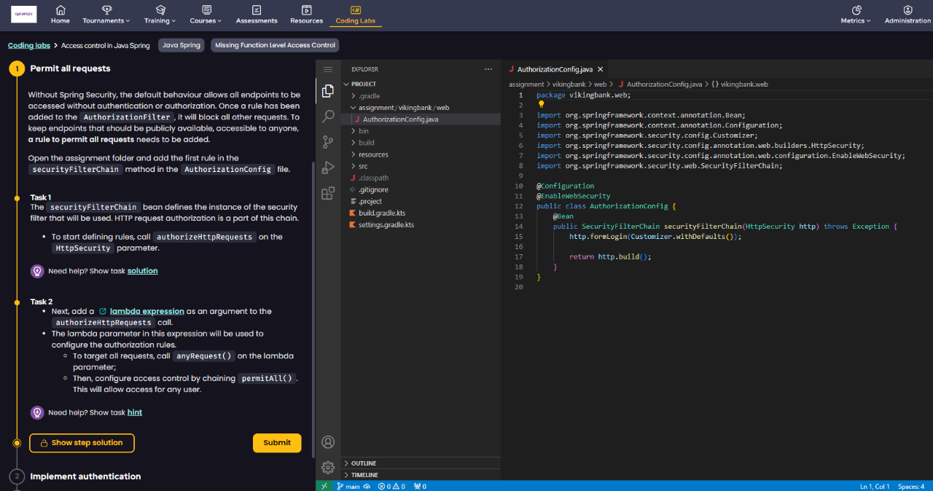Open Source Control view icon
This screenshot has width=933, height=491.
(328, 142)
